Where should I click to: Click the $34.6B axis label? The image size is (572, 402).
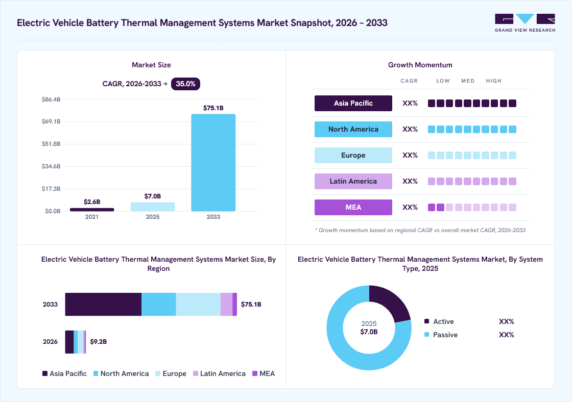(x=51, y=166)
